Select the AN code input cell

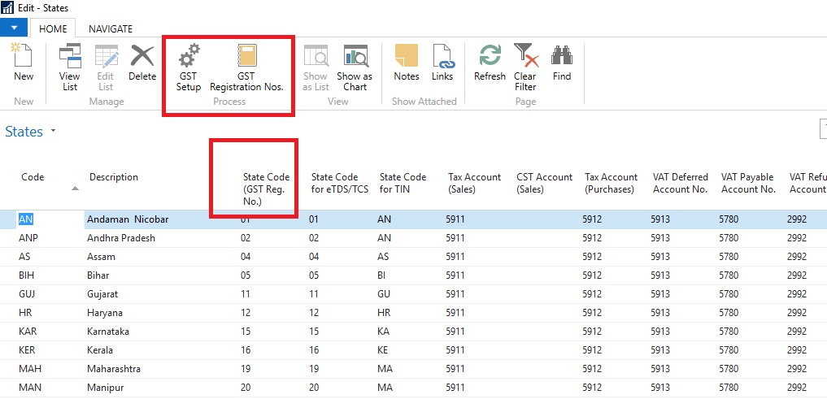coord(49,219)
